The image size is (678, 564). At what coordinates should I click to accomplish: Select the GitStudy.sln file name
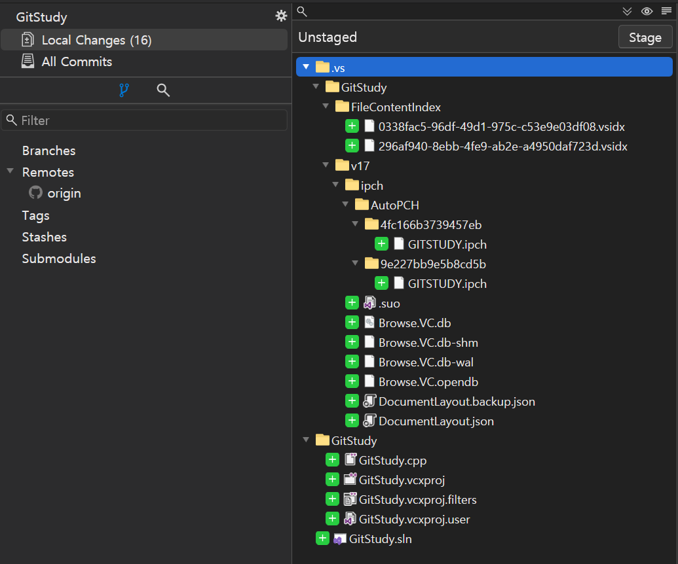381,539
